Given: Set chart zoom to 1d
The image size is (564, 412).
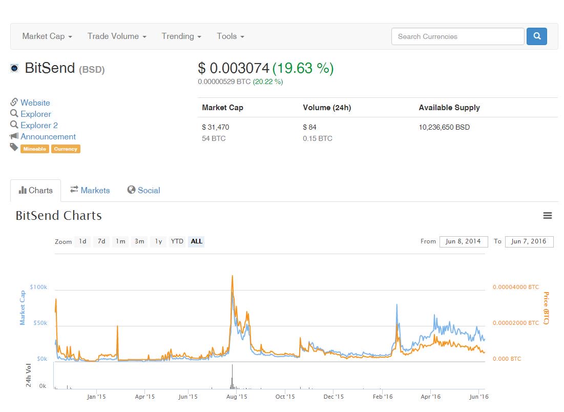Looking at the screenshot, I should 82,241.
